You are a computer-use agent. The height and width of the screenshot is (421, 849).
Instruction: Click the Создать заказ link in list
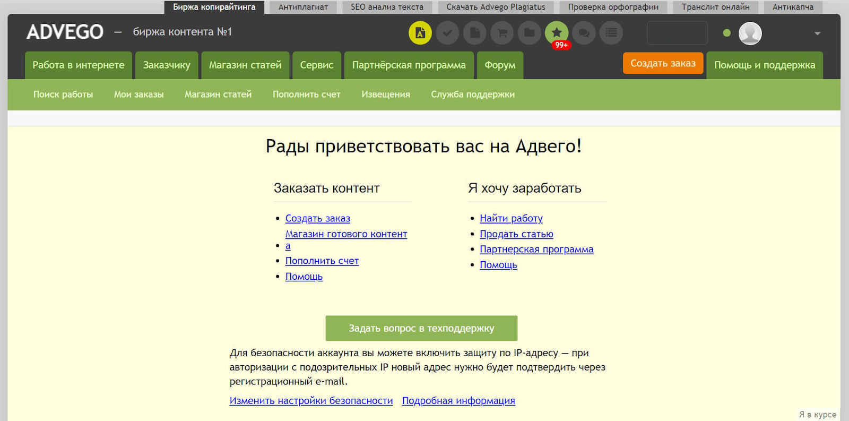(318, 218)
